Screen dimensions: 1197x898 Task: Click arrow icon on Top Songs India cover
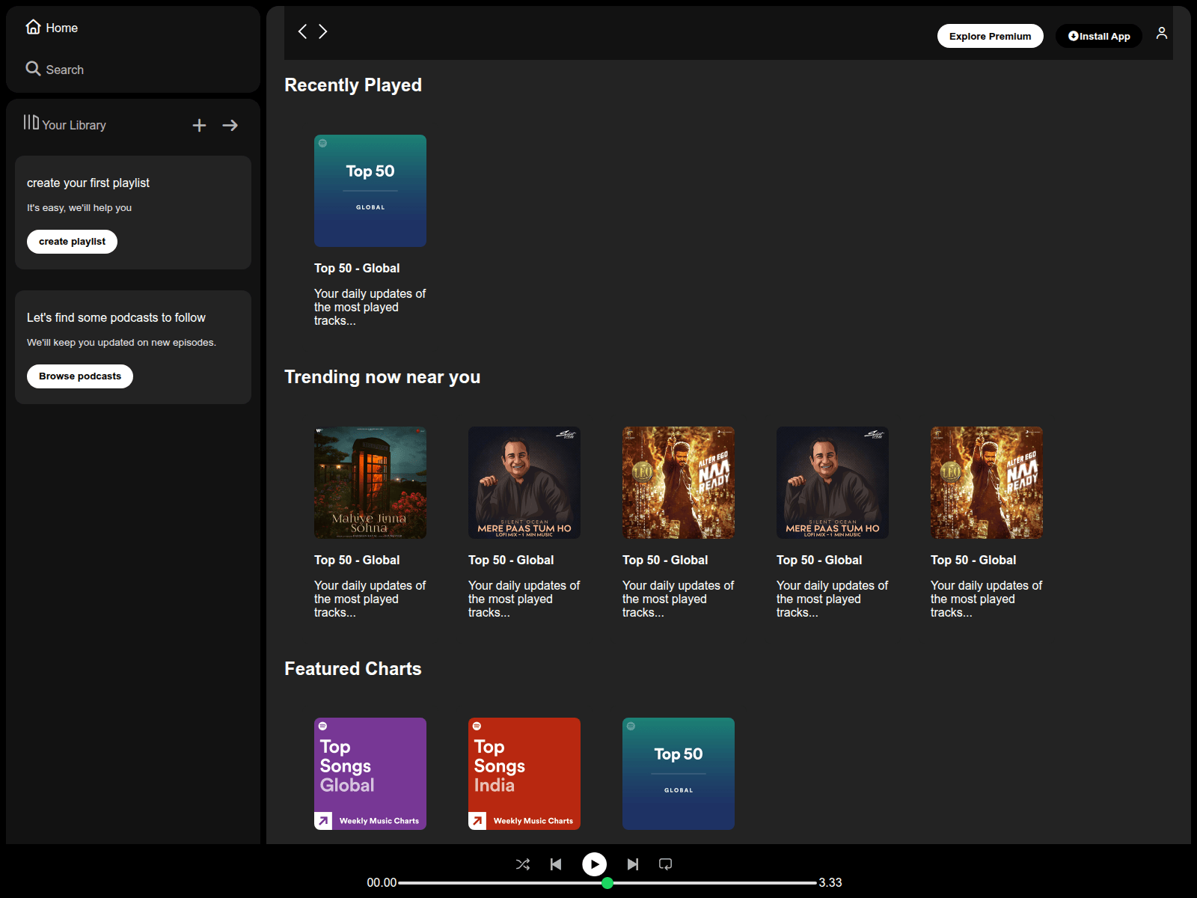[477, 821]
